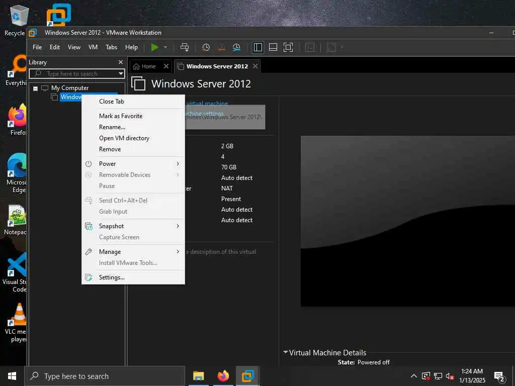Expand the Power submenu
515x386 pixels.
click(133, 164)
